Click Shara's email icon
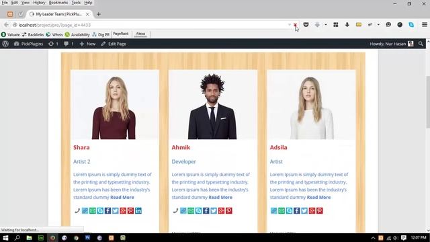 [x=93, y=210]
